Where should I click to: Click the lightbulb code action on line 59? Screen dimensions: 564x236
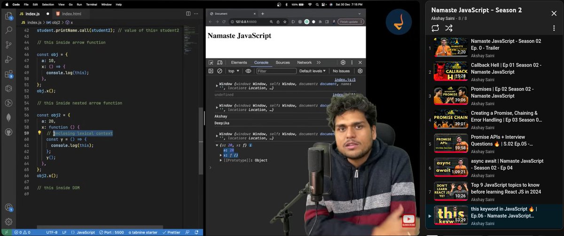(x=40, y=133)
